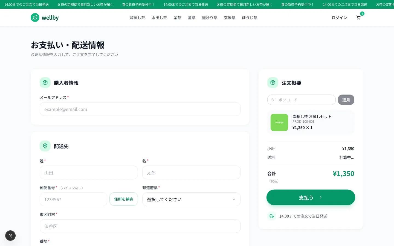Screen dimensions: 394x246
Task: Click the delivery truck icon near 当日発送
Action: pyautogui.click(x=272, y=216)
